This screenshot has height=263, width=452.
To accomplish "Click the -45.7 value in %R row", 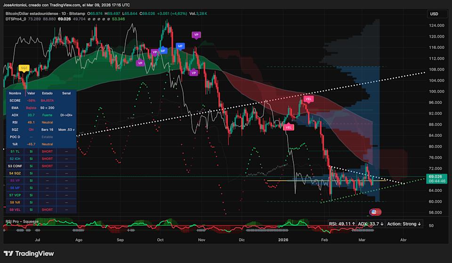I will (31, 144).
